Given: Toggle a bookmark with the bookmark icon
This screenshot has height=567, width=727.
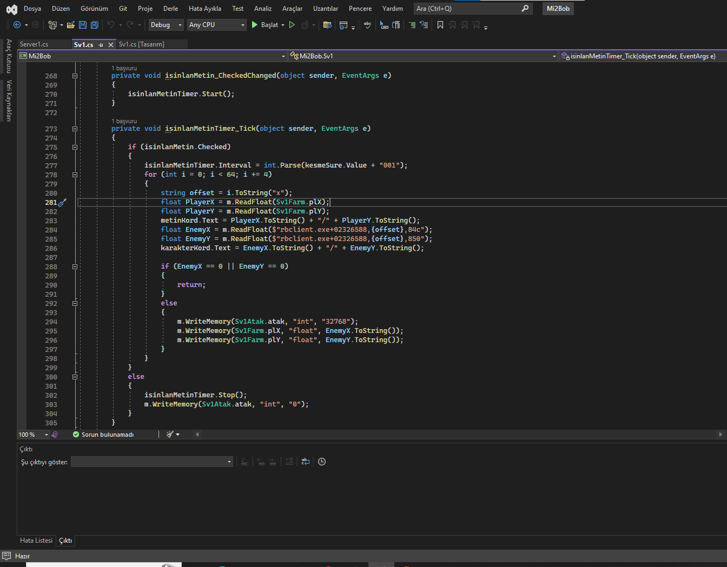Looking at the screenshot, I should pos(440,25).
